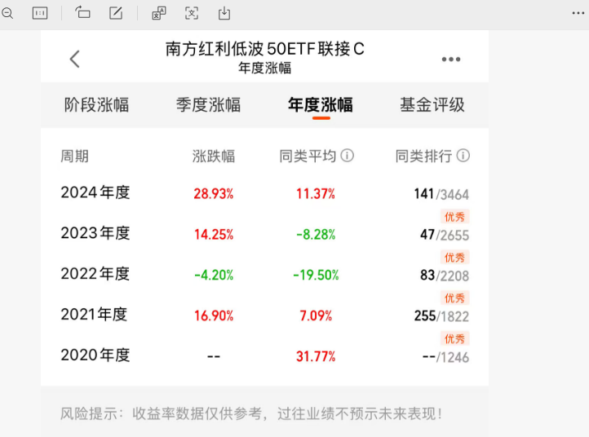Select the actual size 1:1 icon
This screenshot has height=437, width=589.
pos(40,14)
